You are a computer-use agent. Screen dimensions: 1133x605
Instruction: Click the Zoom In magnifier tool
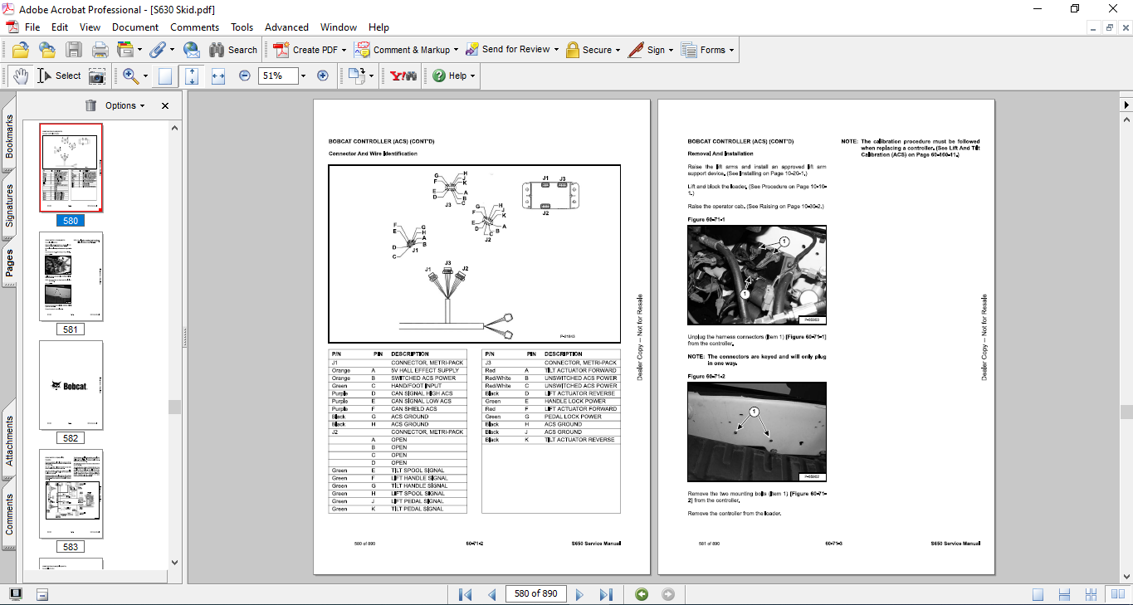coord(130,76)
